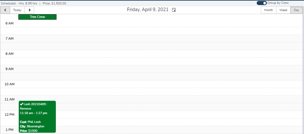The image size is (304, 134).
Task: Select the Day view
Action: (296, 10)
